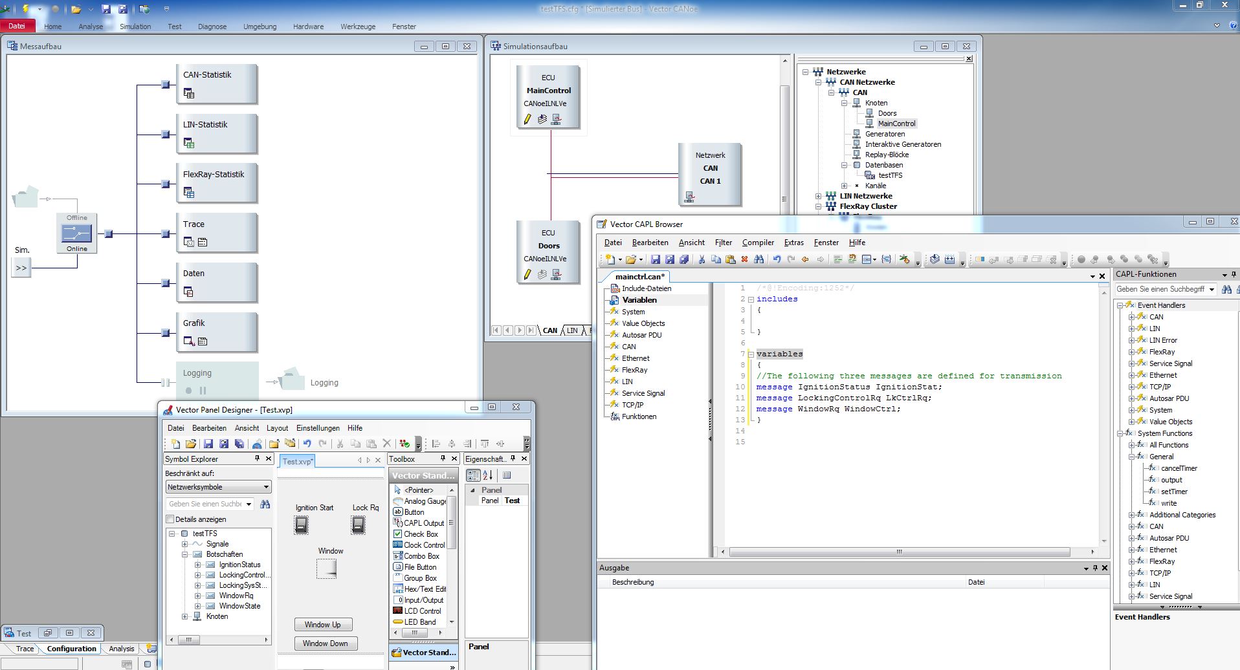This screenshot has width=1240, height=670.
Task: Enable the Details anzeigen checkbox
Action: point(170,519)
